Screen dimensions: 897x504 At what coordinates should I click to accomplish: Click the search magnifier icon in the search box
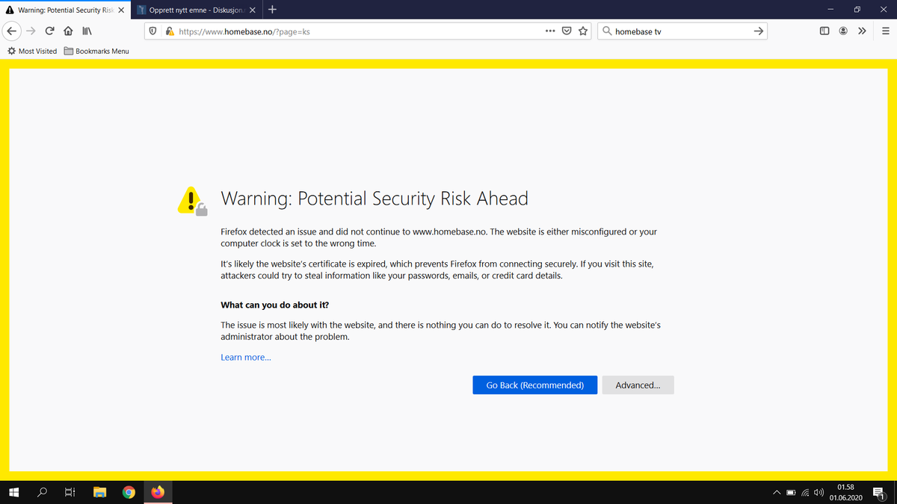point(607,31)
